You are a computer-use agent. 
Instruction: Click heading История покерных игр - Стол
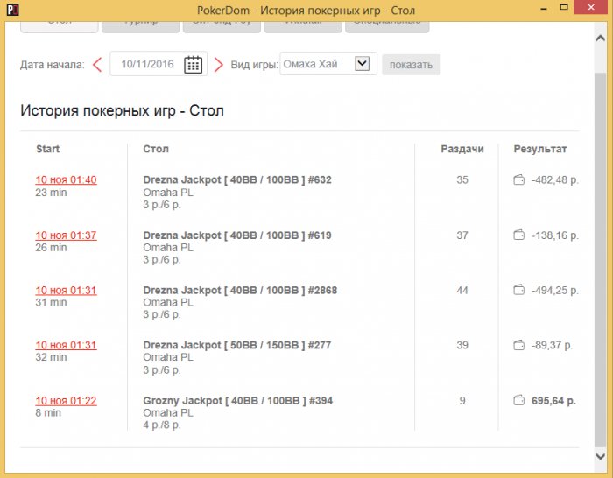coord(122,110)
